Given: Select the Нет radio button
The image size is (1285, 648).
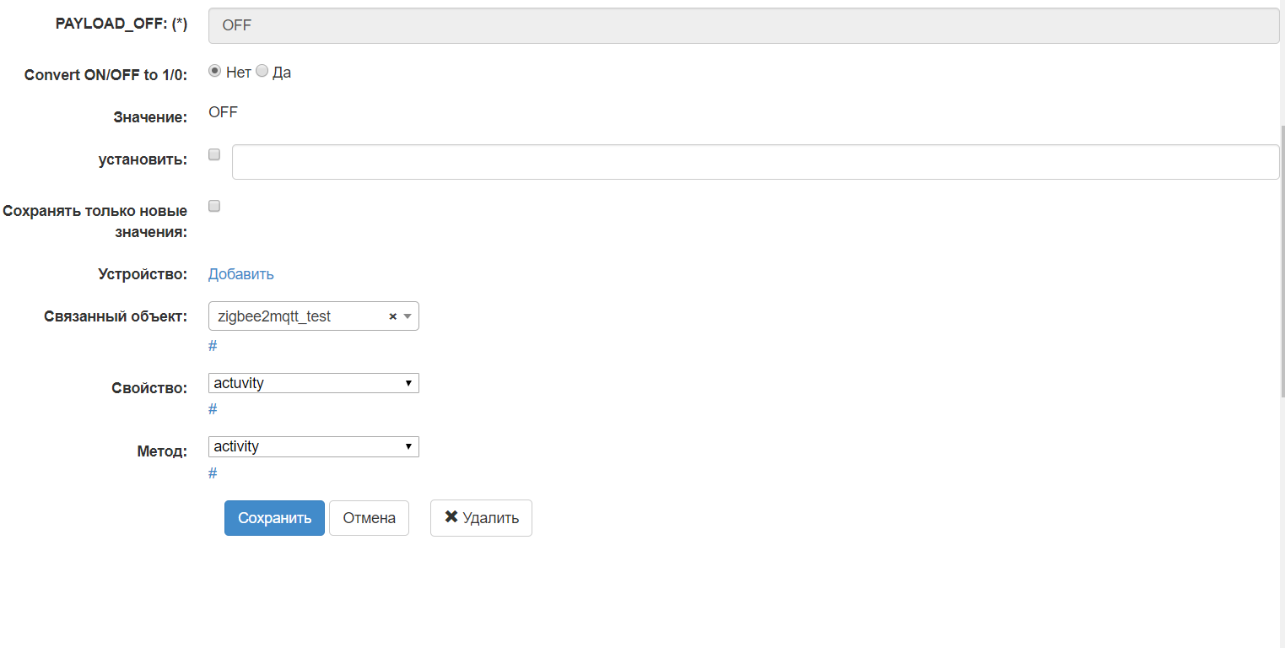Looking at the screenshot, I should (214, 71).
